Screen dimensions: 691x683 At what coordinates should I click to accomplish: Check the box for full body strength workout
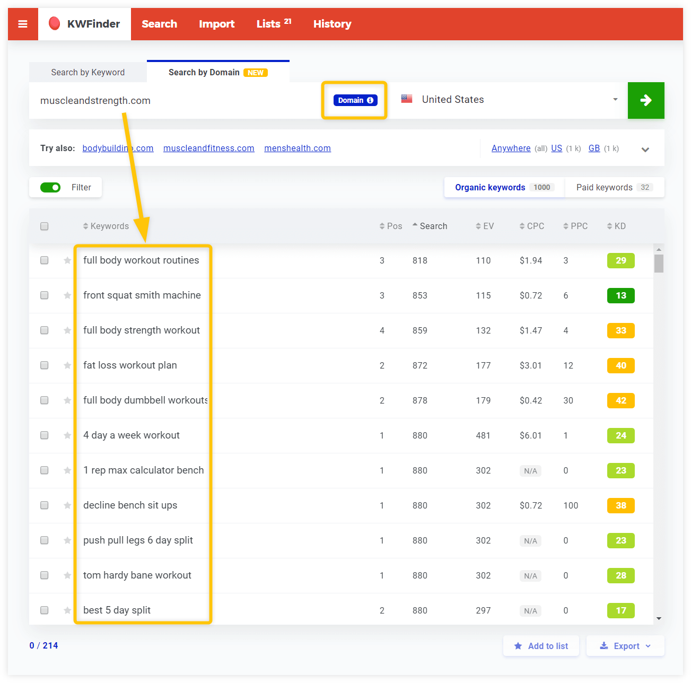pos(45,330)
